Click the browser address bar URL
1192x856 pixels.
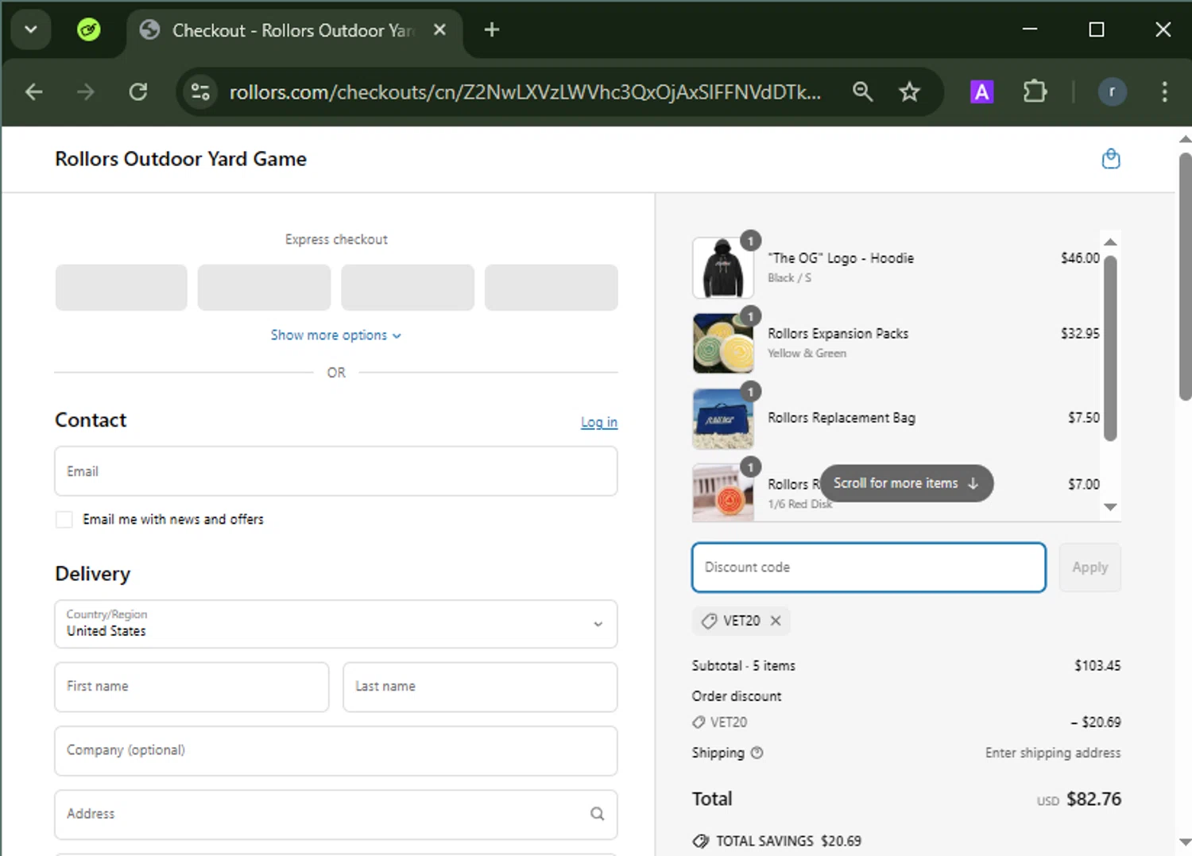525,92
